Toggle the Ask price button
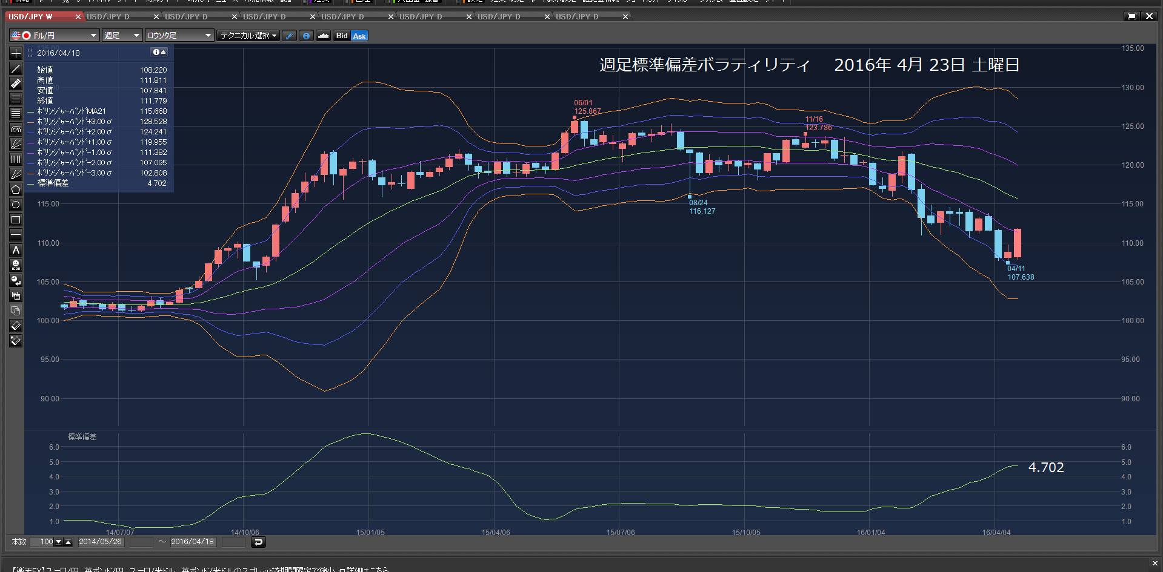Image resolution: width=1163 pixels, height=572 pixels. tap(359, 36)
